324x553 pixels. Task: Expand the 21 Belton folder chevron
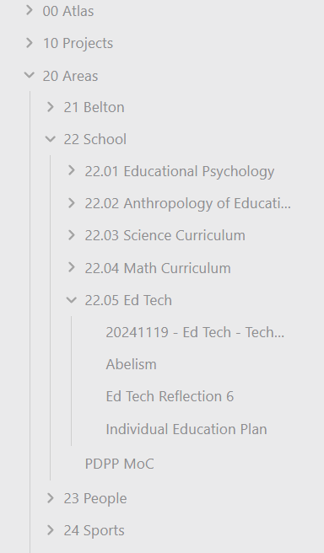51,107
